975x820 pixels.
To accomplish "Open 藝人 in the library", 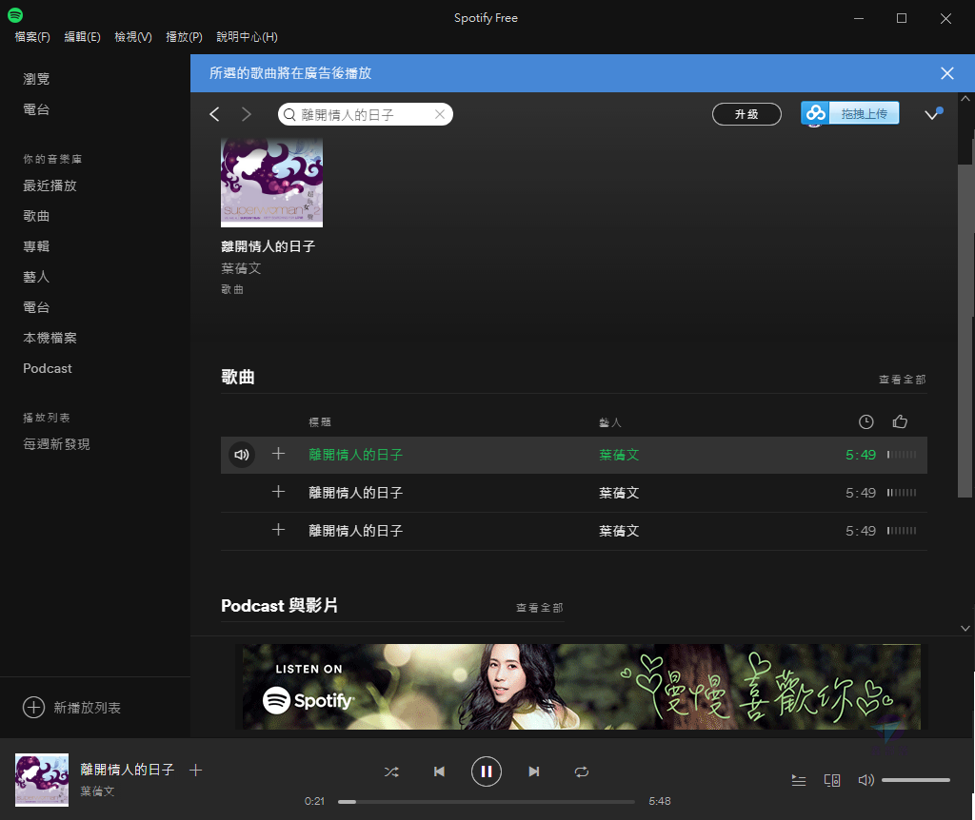I will pyautogui.click(x=36, y=277).
